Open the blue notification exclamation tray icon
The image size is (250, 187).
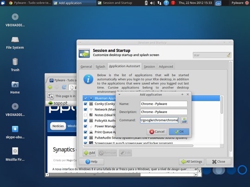166,3
